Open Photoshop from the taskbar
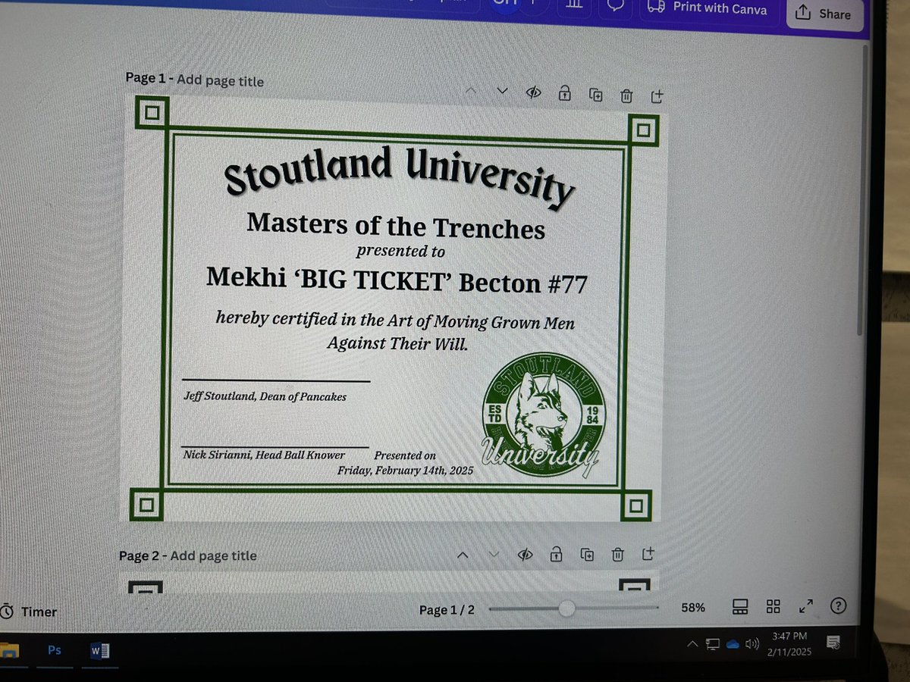 click(55, 650)
